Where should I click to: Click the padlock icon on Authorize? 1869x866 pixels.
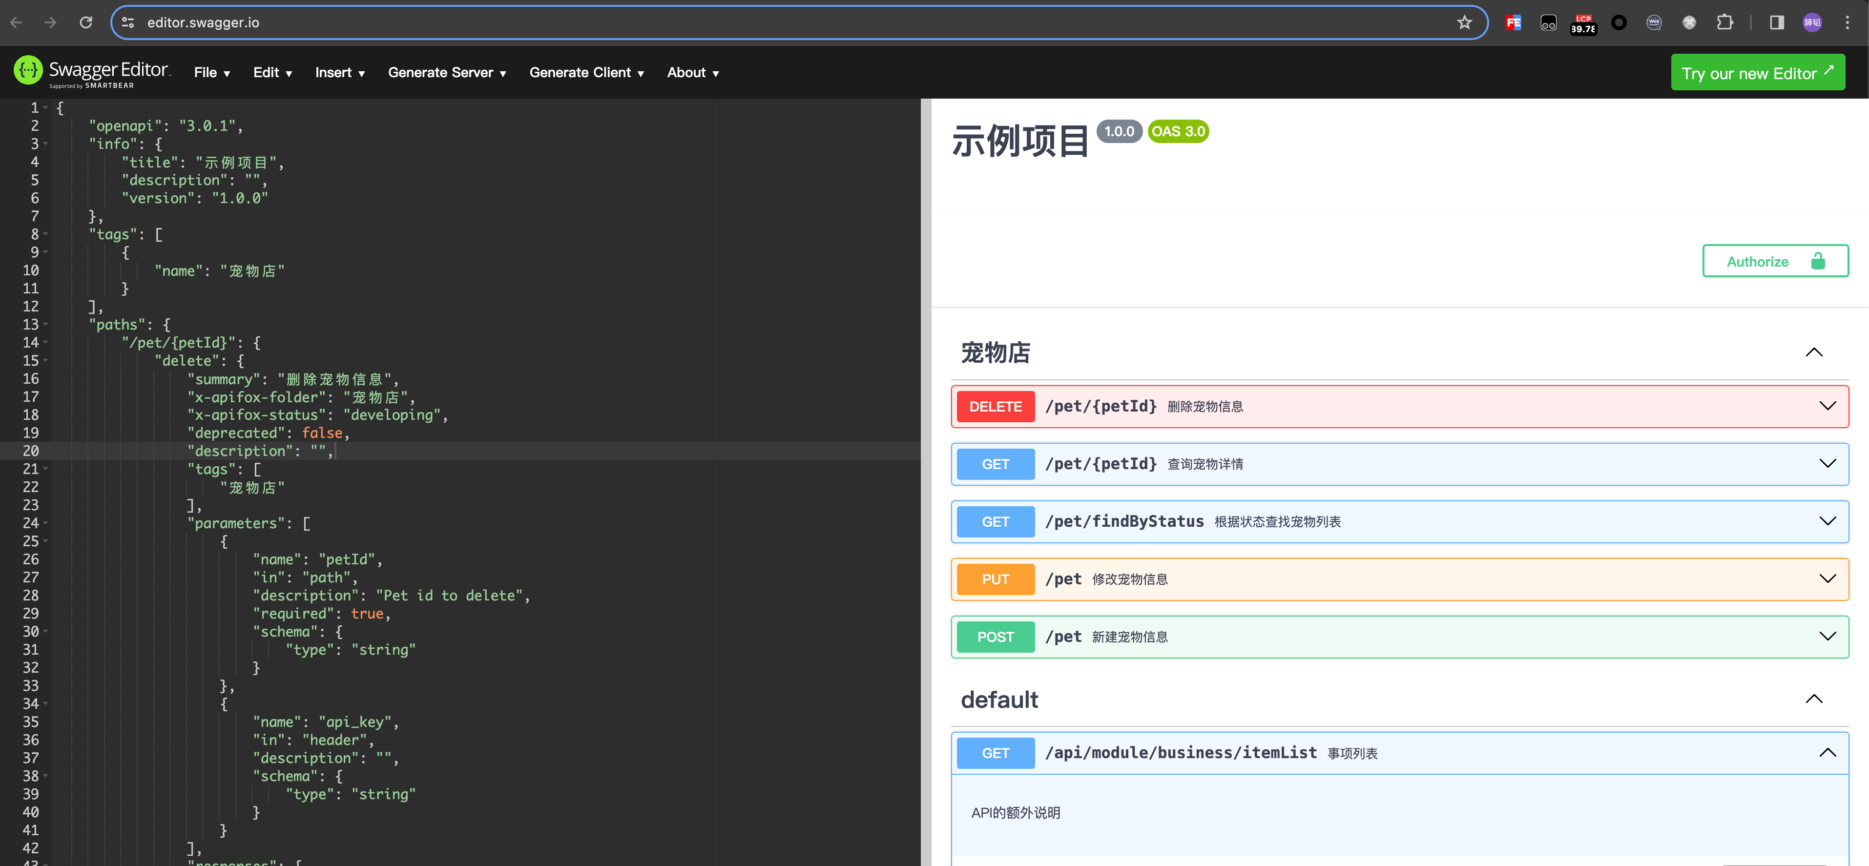(1817, 261)
